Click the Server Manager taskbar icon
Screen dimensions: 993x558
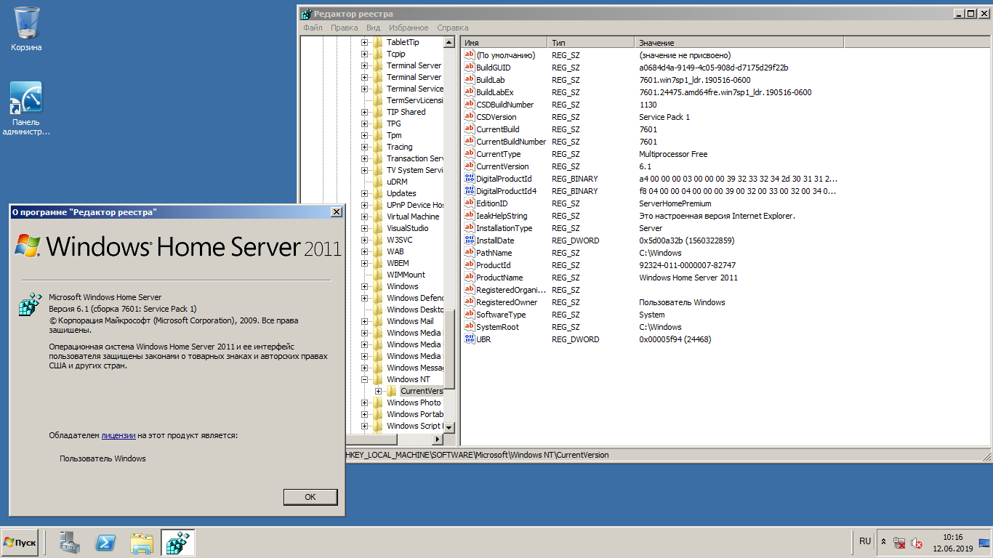pos(70,543)
